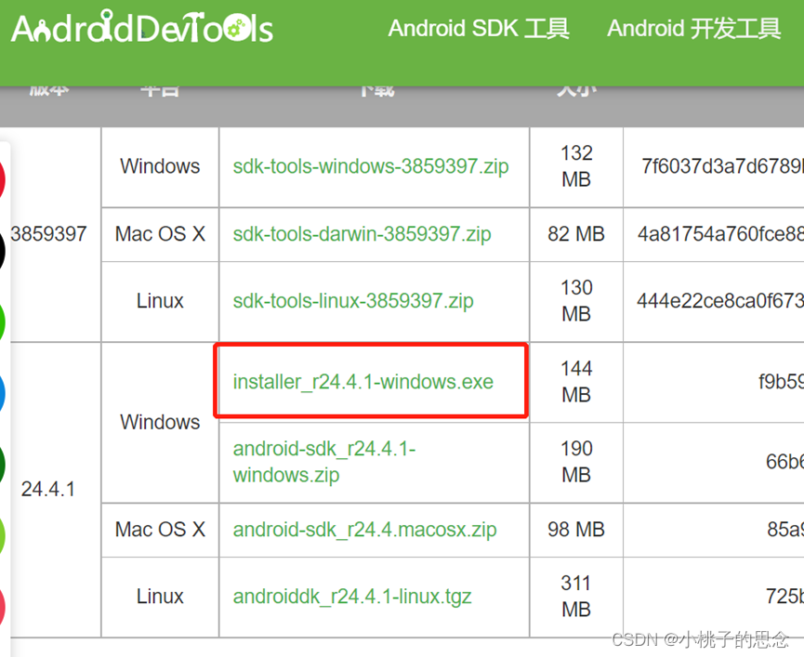Viewport: 804px width, 657px height.
Task: Download sdk-tools-windows-3859397.zip
Action: click(371, 166)
